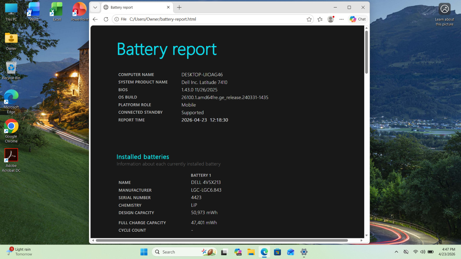Screen dimensions: 461x259
Task: Launch PowerPoint from desktop shortcut
Action: point(80,12)
